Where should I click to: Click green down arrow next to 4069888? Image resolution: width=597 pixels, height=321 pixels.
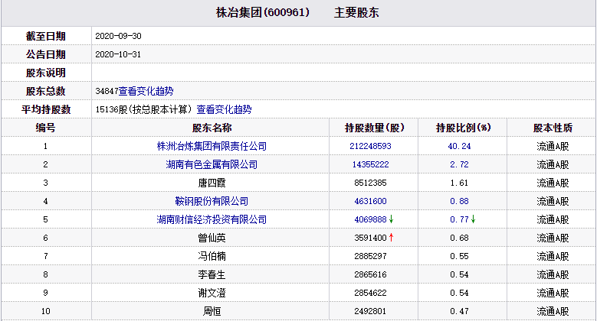(391, 219)
